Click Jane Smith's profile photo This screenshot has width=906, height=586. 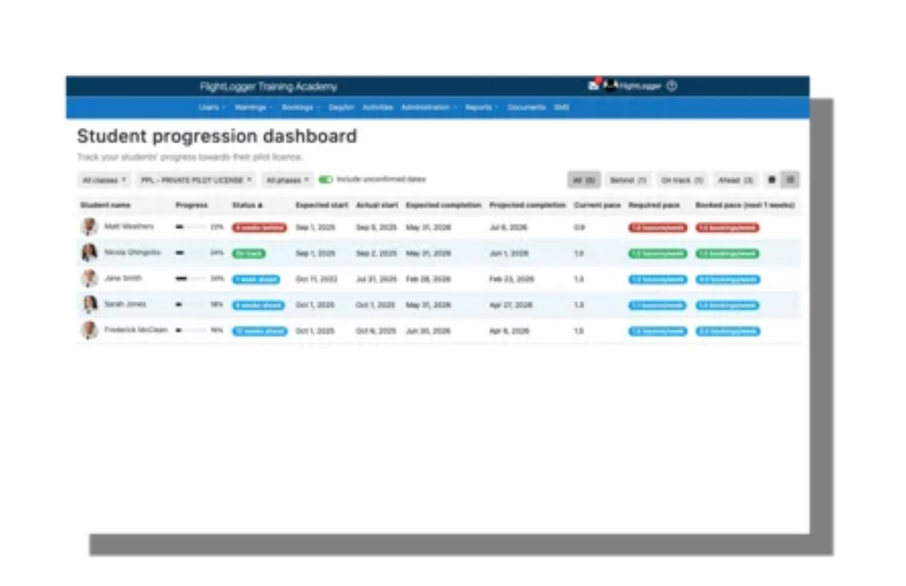pyautogui.click(x=89, y=278)
